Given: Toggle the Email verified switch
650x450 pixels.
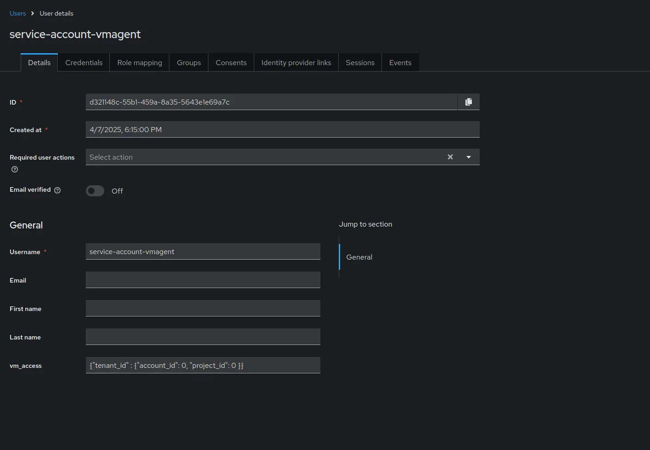Looking at the screenshot, I should 95,191.
